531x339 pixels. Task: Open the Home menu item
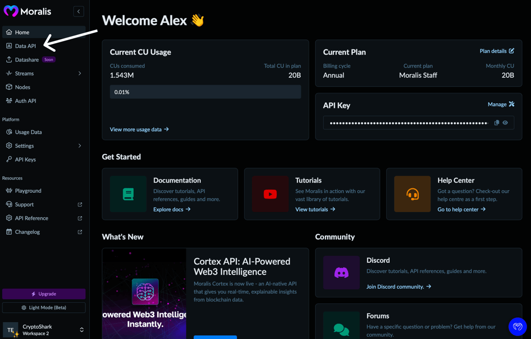[x=43, y=32]
